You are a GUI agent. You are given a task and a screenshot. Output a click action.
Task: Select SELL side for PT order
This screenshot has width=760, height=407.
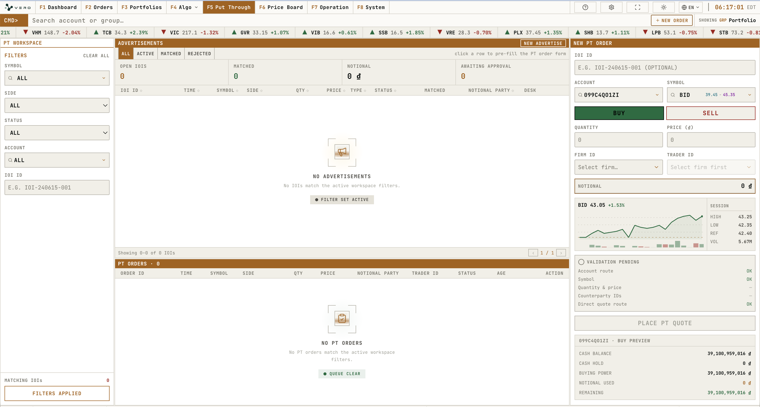[711, 113]
